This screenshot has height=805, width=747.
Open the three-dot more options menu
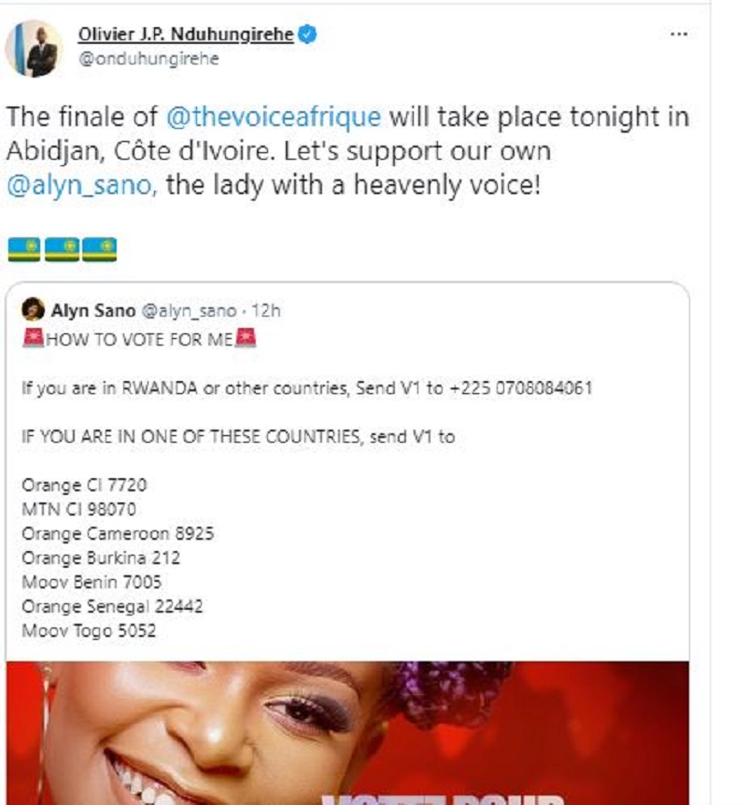tap(679, 35)
